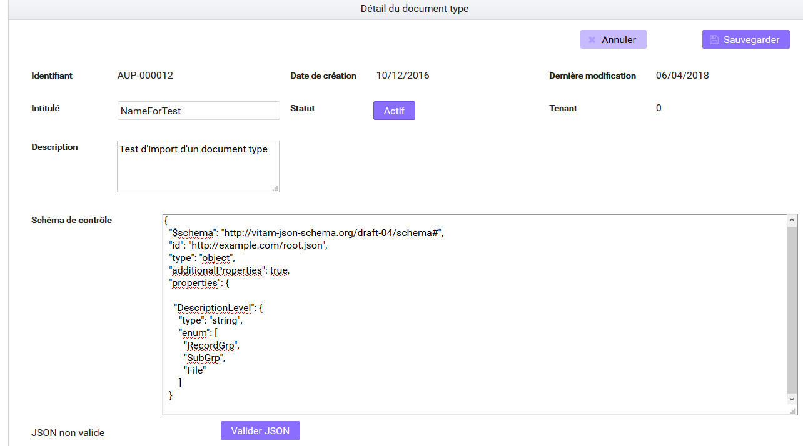Click the "RecordGrp" enum value
Screen dimensions: 803x446
tap(212, 345)
